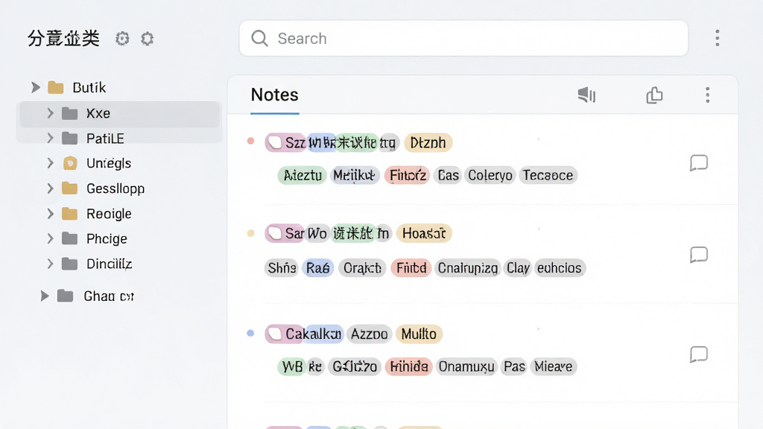The width and height of the screenshot is (763, 429).
Task: Click the PatiLE folder icon
Action: point(69,139)
